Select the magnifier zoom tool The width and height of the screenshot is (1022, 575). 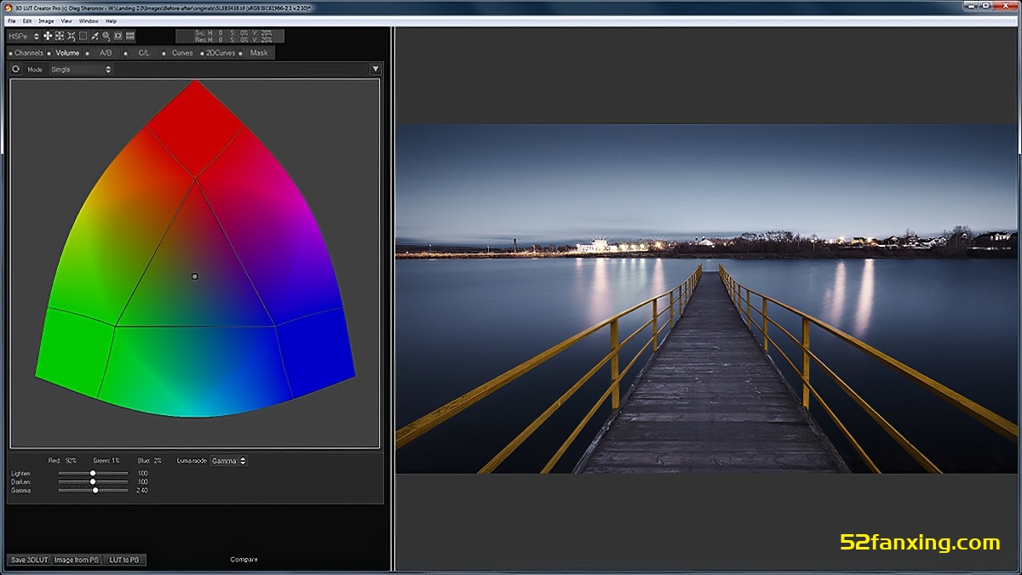click(x=106, y=36)
